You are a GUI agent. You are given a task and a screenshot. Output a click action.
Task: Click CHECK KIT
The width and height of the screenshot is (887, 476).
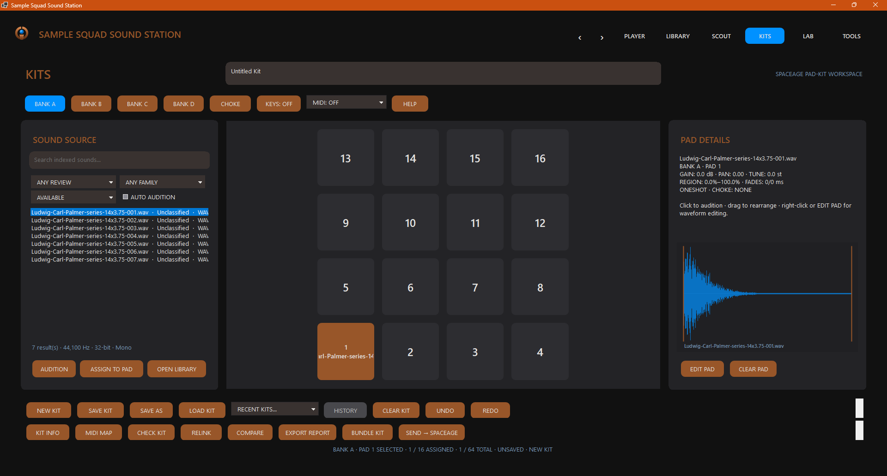(151, 433)
